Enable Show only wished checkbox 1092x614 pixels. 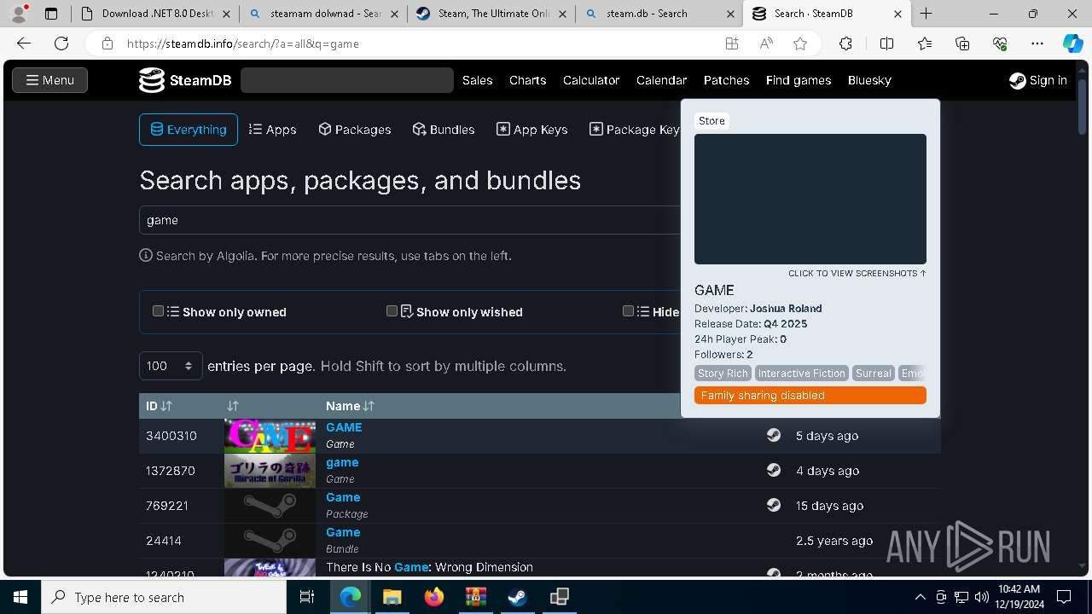(x=392, y=311)
